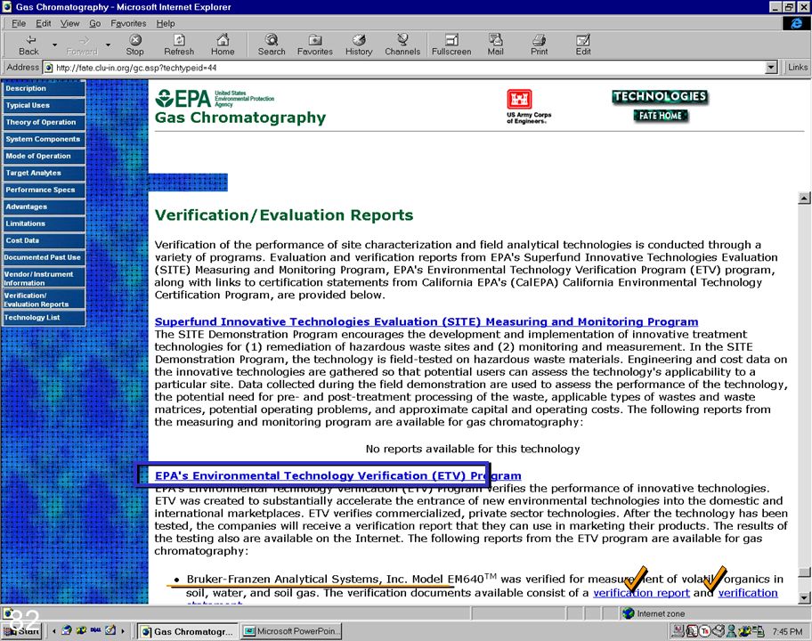Click the Edit toolbar button

[x=583, y=45]
